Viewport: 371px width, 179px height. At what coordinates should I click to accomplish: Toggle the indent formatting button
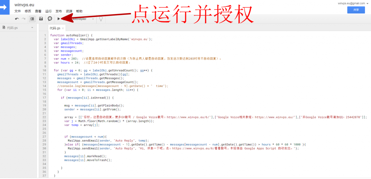click(x=32, y=19)
